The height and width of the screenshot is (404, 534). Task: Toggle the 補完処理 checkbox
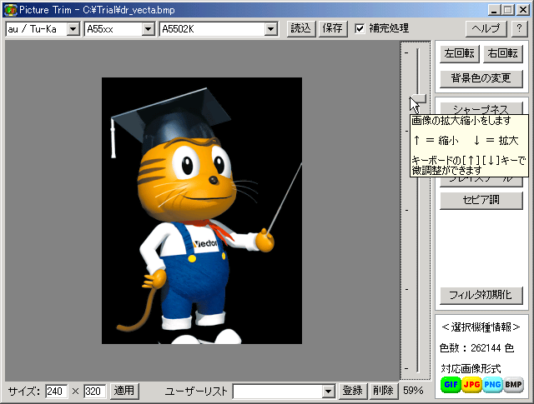(360, 28)
